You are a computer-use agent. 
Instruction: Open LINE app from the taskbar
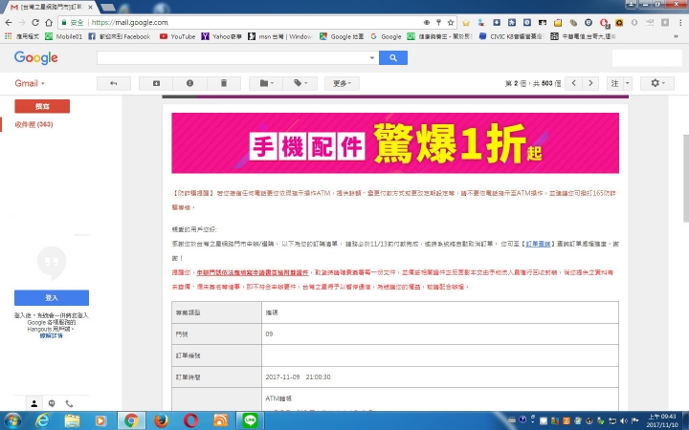coord(250,420)
